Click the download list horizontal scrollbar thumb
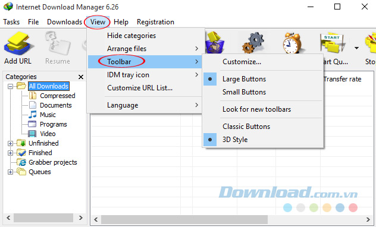This screenshot has width=376, height=227. [x=184, y=219]
